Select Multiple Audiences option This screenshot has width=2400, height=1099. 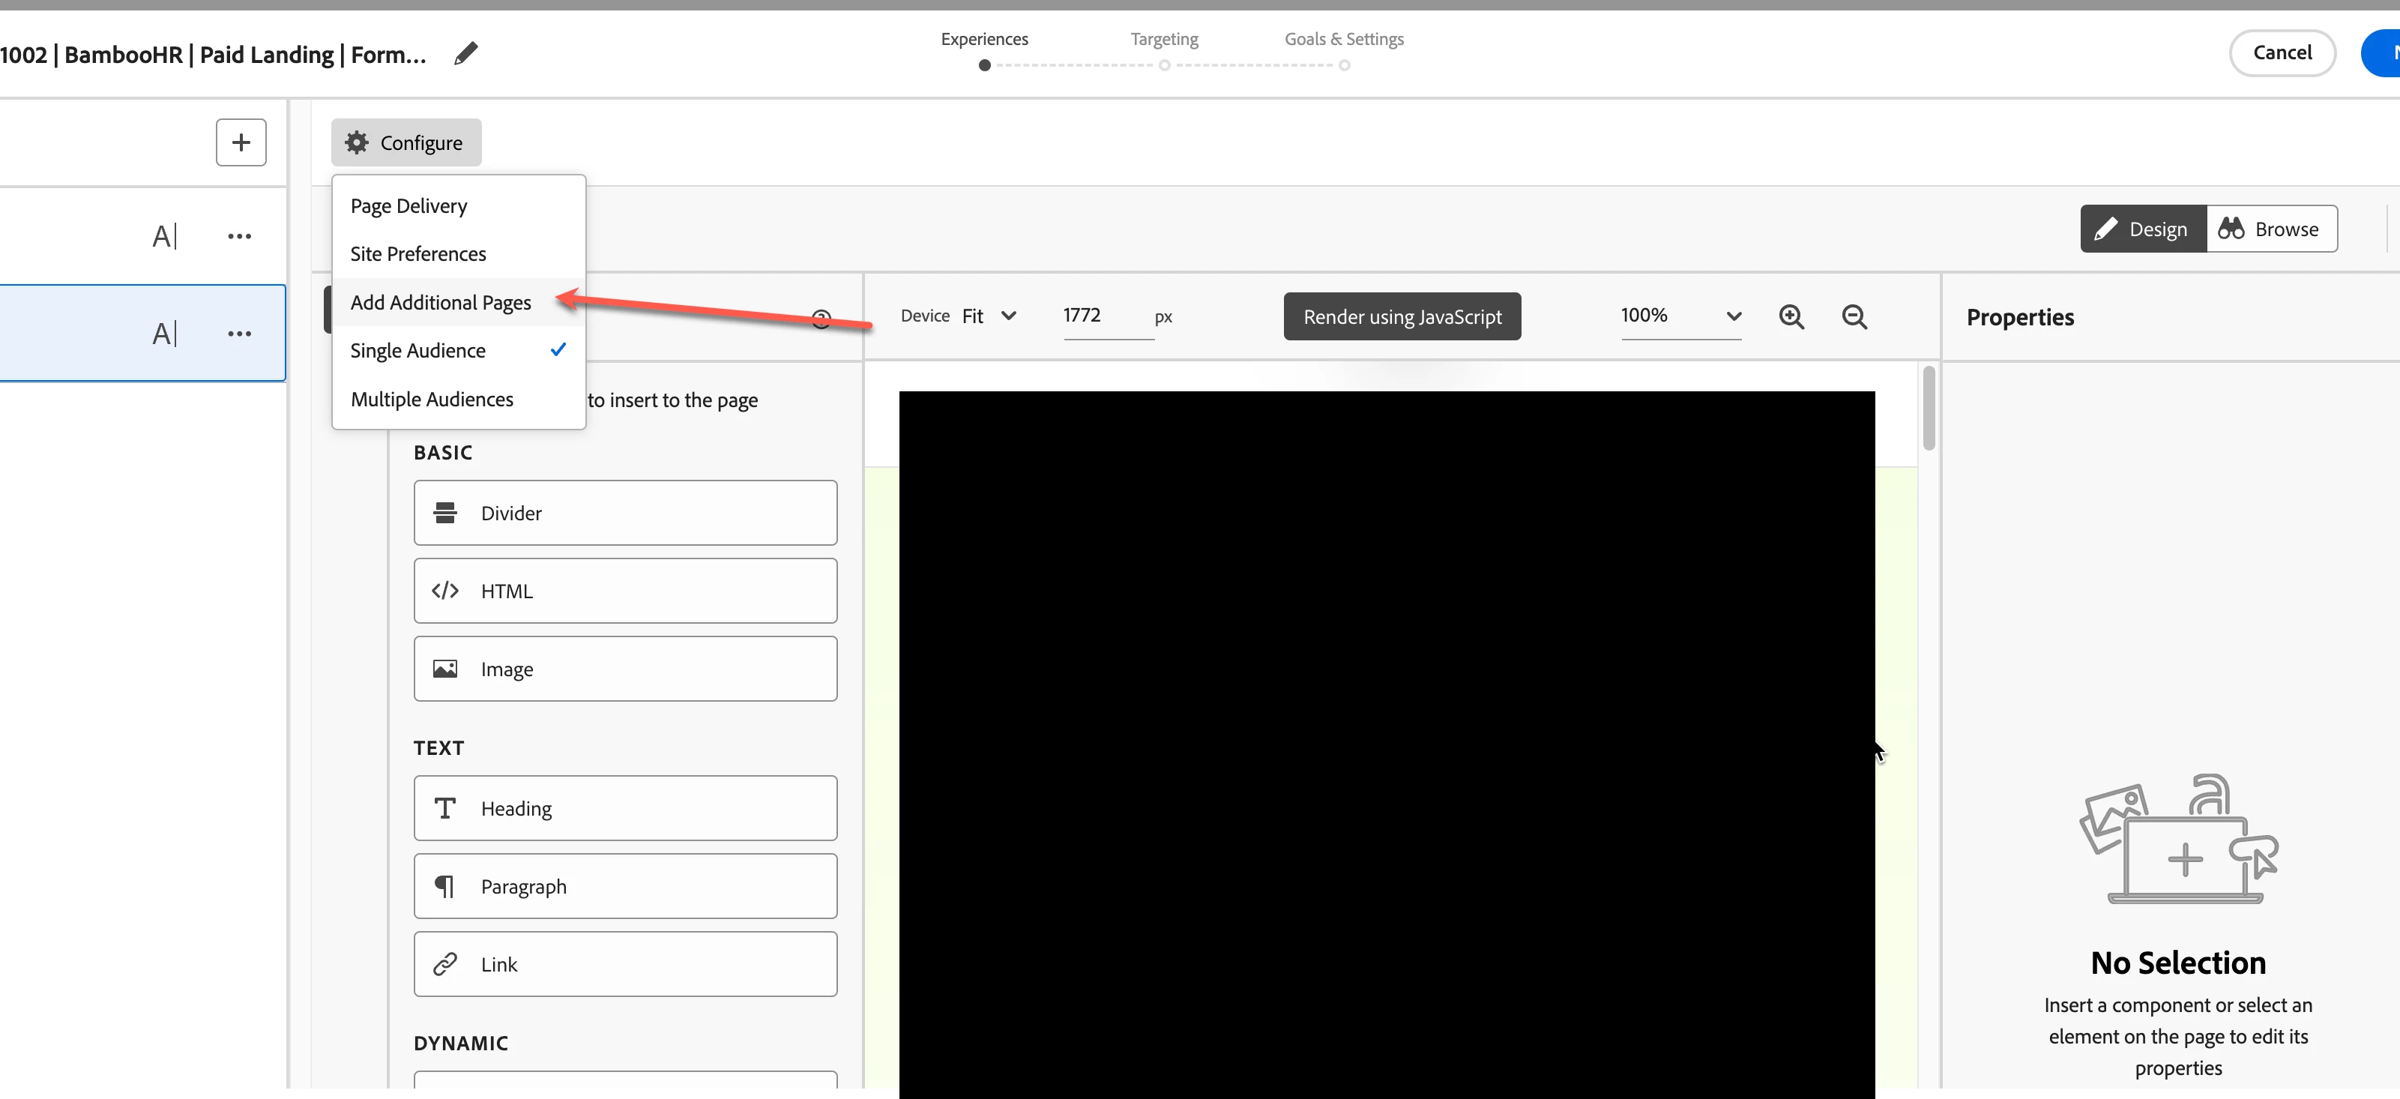tap(432, 399)
